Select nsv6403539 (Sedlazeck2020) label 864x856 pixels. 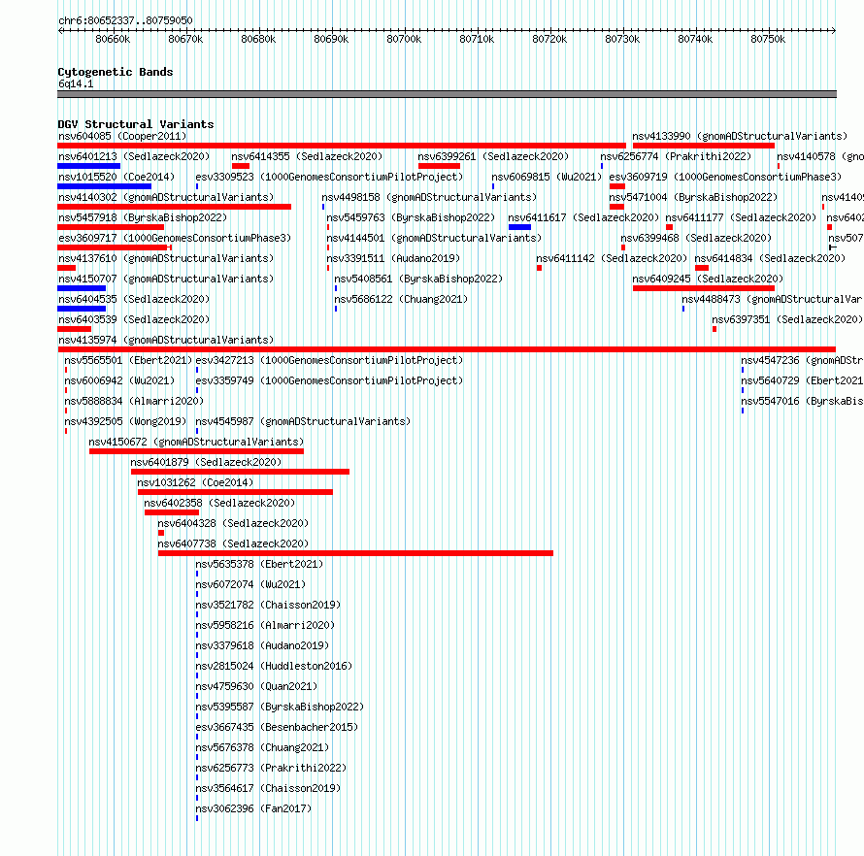134,319
